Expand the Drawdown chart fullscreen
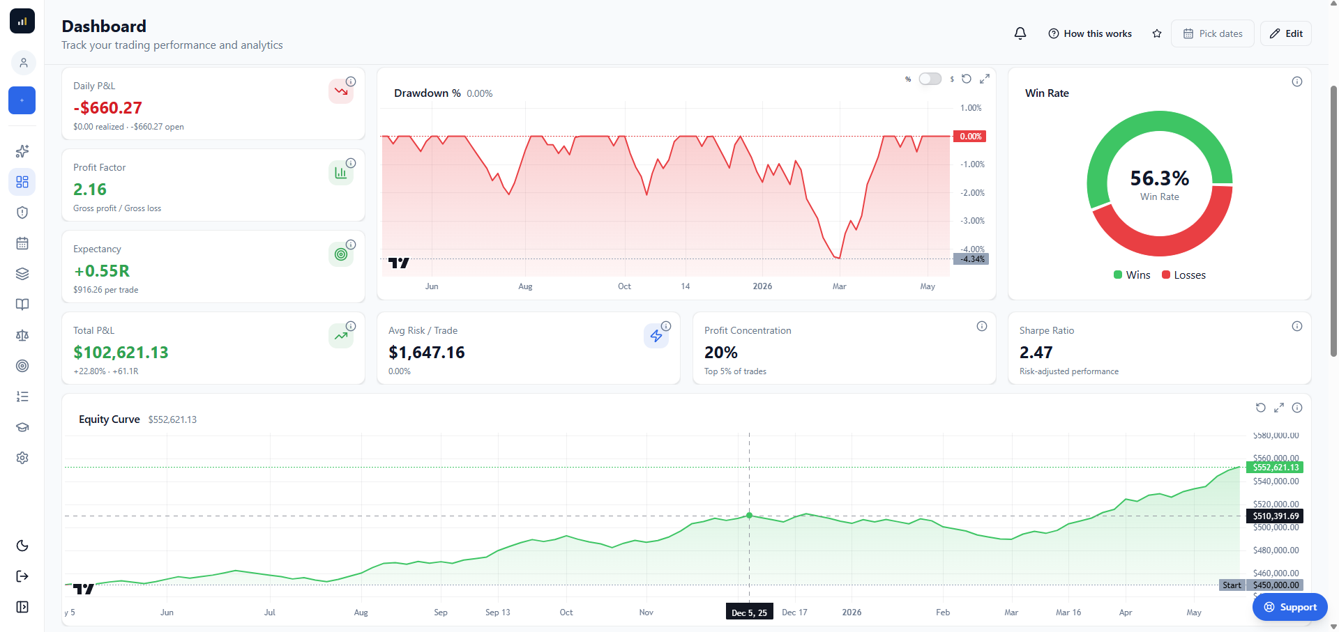 tap(985, 79)
